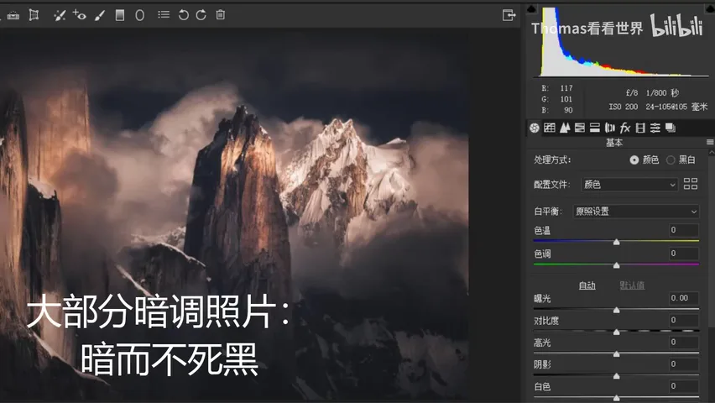
Task: Click the 曝光 exposure slider handle
Action: click(617, 310)
